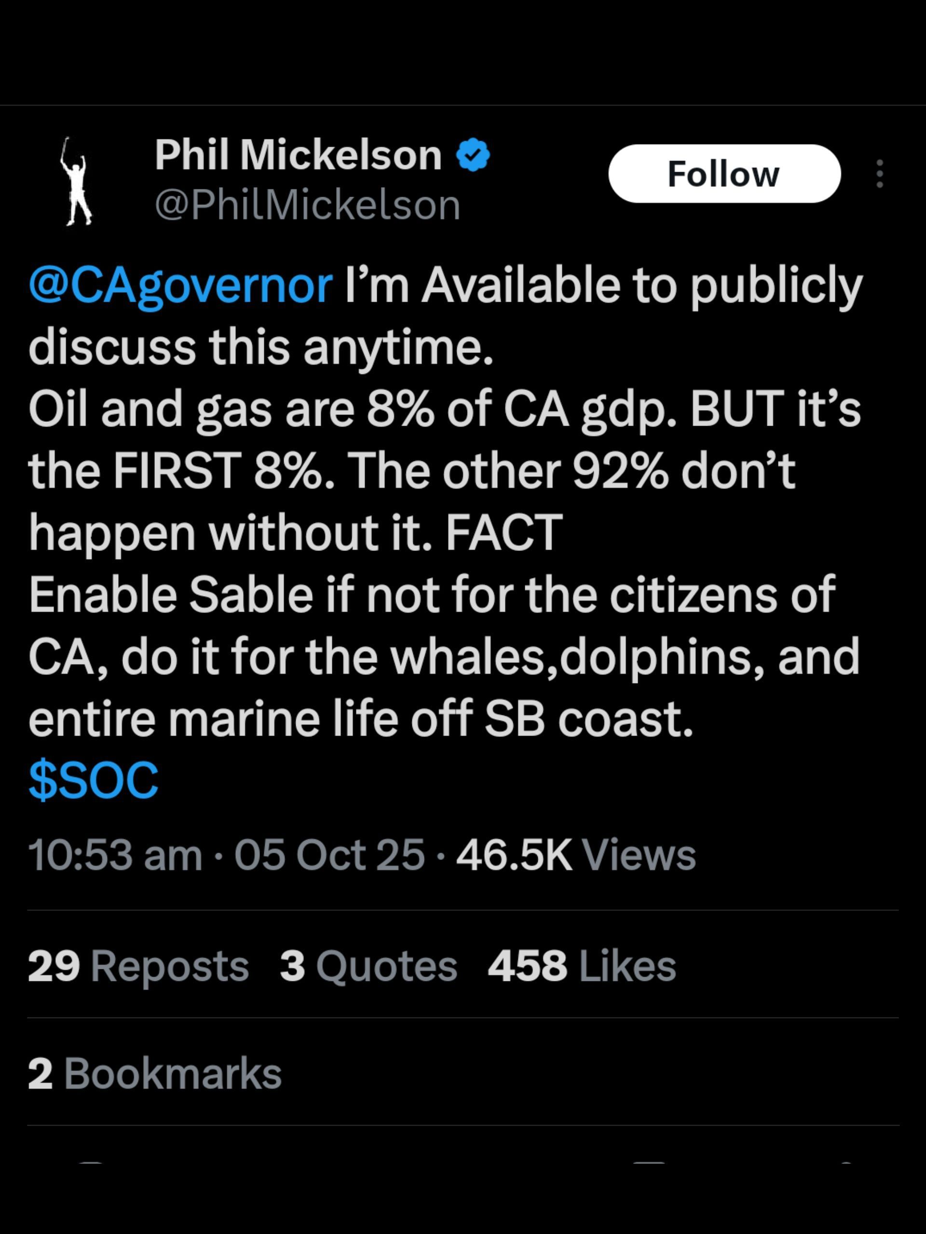
Task: Click the 'discuss this anytime.' text line
Action: click(x=260, y=349)
